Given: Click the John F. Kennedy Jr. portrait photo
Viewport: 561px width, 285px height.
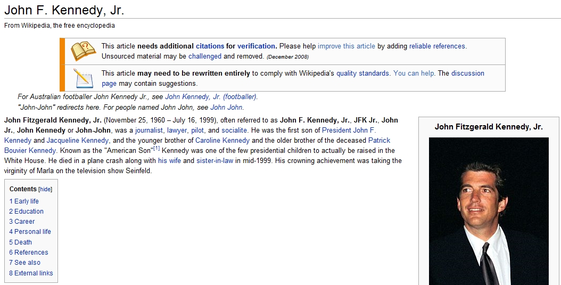Looking at the screenshot, I should point(488,210).
